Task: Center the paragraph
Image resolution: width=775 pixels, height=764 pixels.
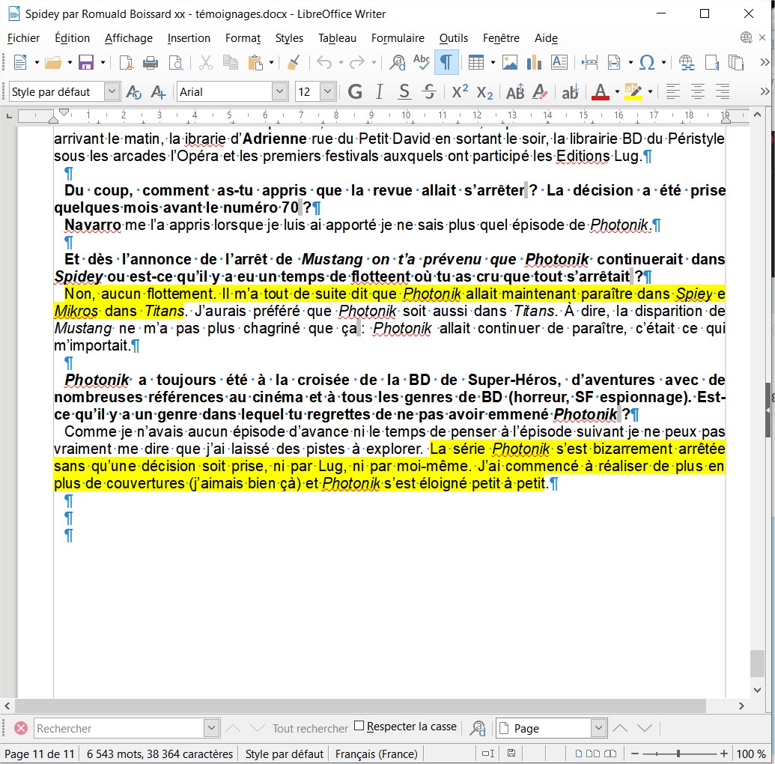Action: point(697,92)
